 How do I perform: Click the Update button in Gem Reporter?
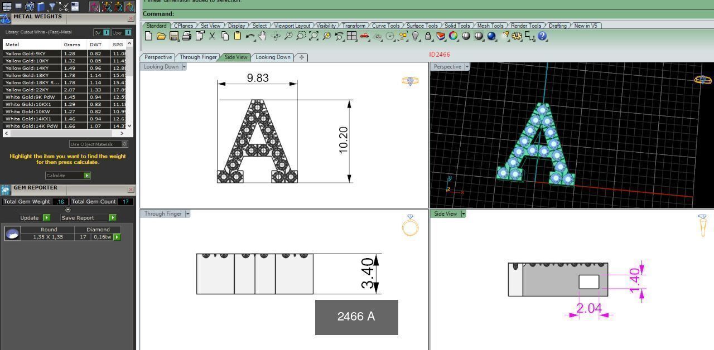coord(35,218)
